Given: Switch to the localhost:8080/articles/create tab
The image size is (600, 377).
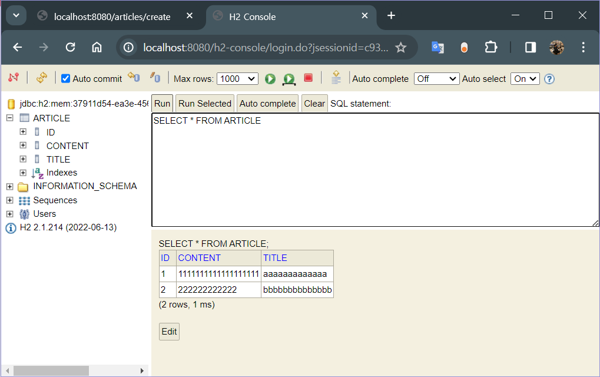Looking at the screenshot, I should point(112,17).
